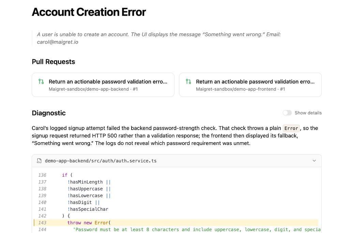Open the demo-app-frontend pull request card
The width and height of the screenshot is (349, 233).
(250, 85)
